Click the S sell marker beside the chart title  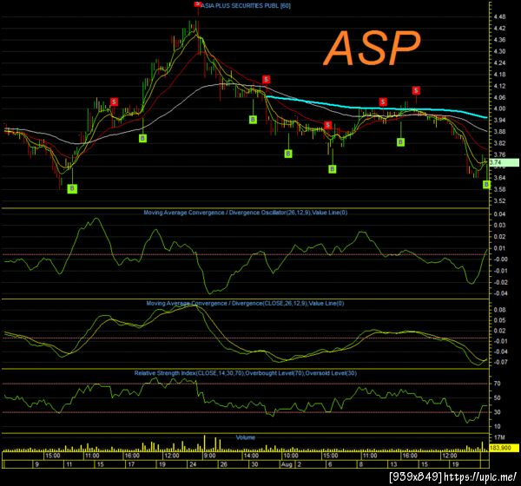tap(198, 3)
